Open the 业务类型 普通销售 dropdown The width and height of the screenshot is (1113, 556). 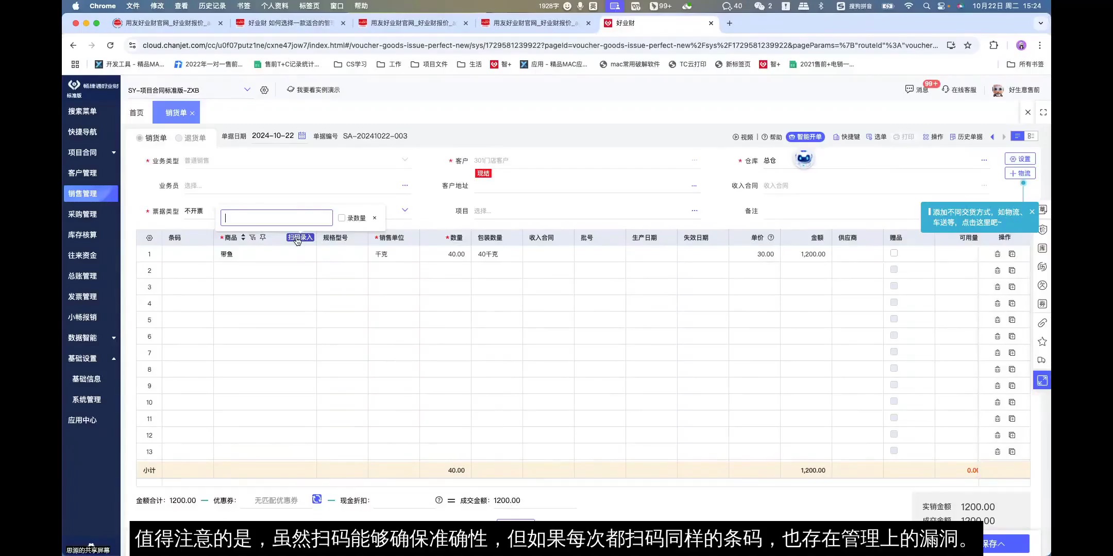click(x=405, y=160)
